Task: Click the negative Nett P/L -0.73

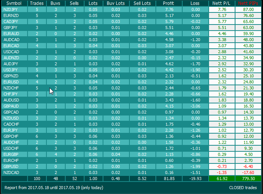Action: (x=222, y=167)
